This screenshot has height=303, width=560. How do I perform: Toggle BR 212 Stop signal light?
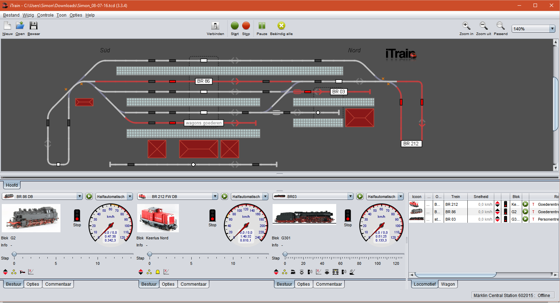point(212,215)
